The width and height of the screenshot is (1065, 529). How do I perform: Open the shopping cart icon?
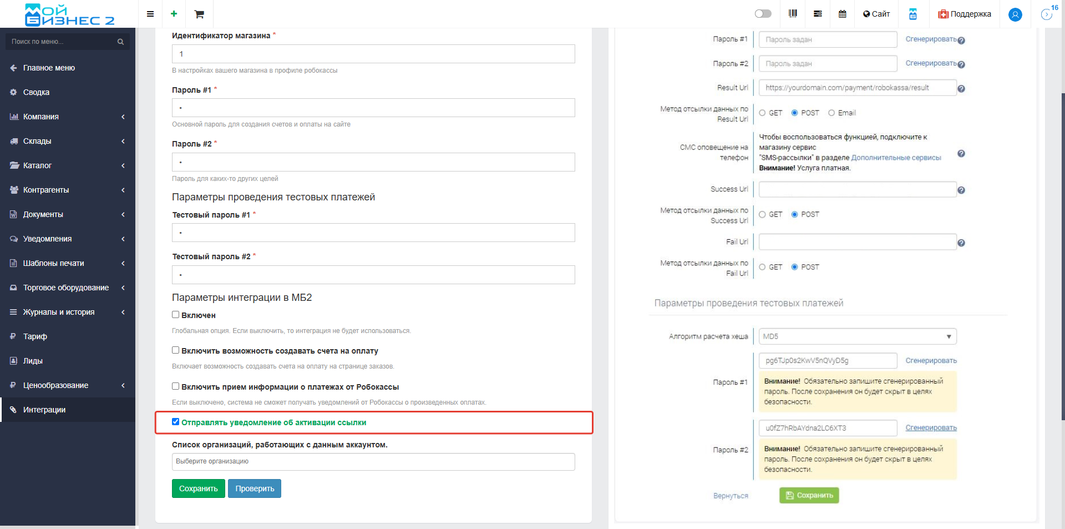[199, 14]
